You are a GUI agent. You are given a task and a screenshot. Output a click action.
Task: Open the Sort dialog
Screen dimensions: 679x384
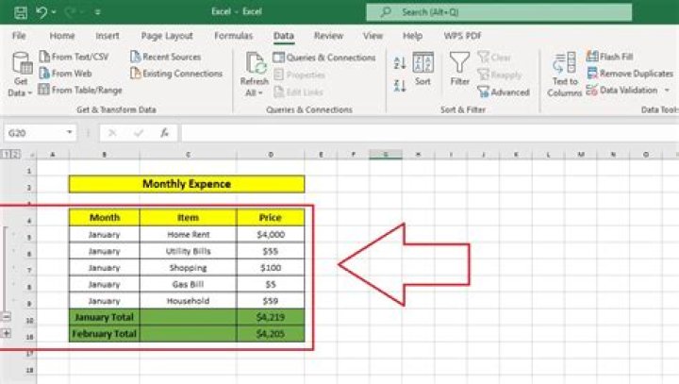[422, 69]
